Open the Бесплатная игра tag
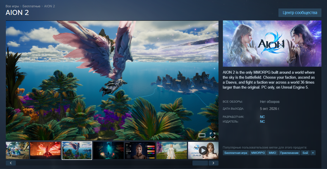Image resolution: width=327 pixels, height=169 pixels. click(236, 153)
